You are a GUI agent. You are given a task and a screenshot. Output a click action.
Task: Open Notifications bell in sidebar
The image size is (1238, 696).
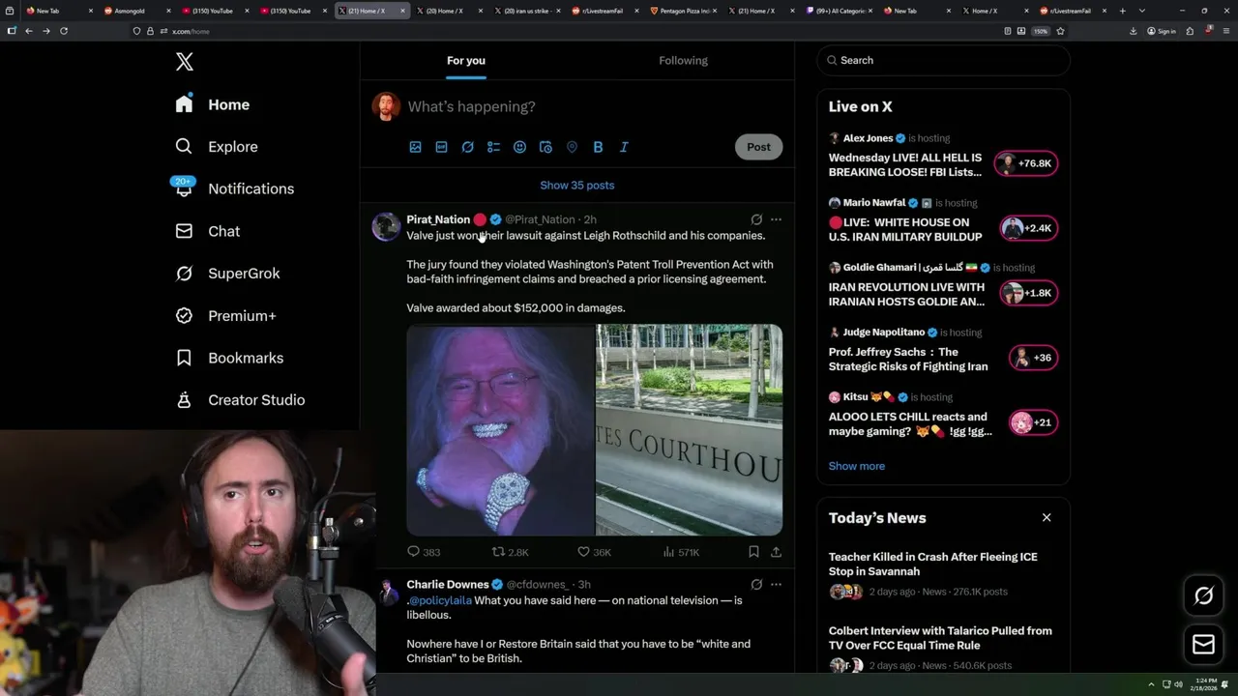[233, 188]
